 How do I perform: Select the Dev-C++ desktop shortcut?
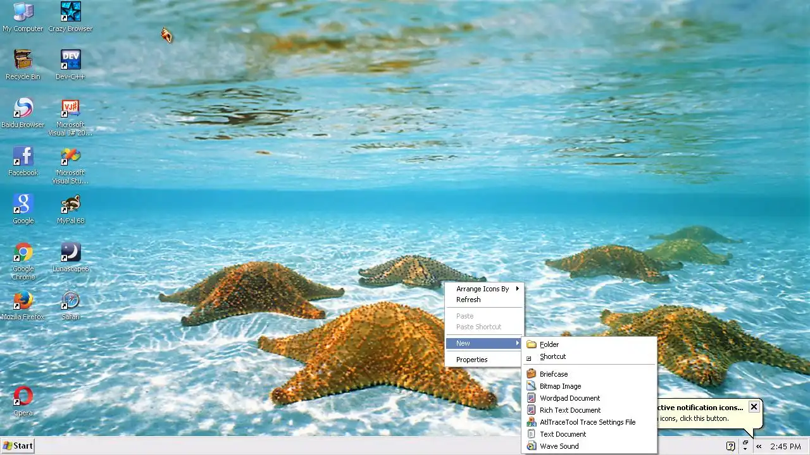[x=70, y=65]
